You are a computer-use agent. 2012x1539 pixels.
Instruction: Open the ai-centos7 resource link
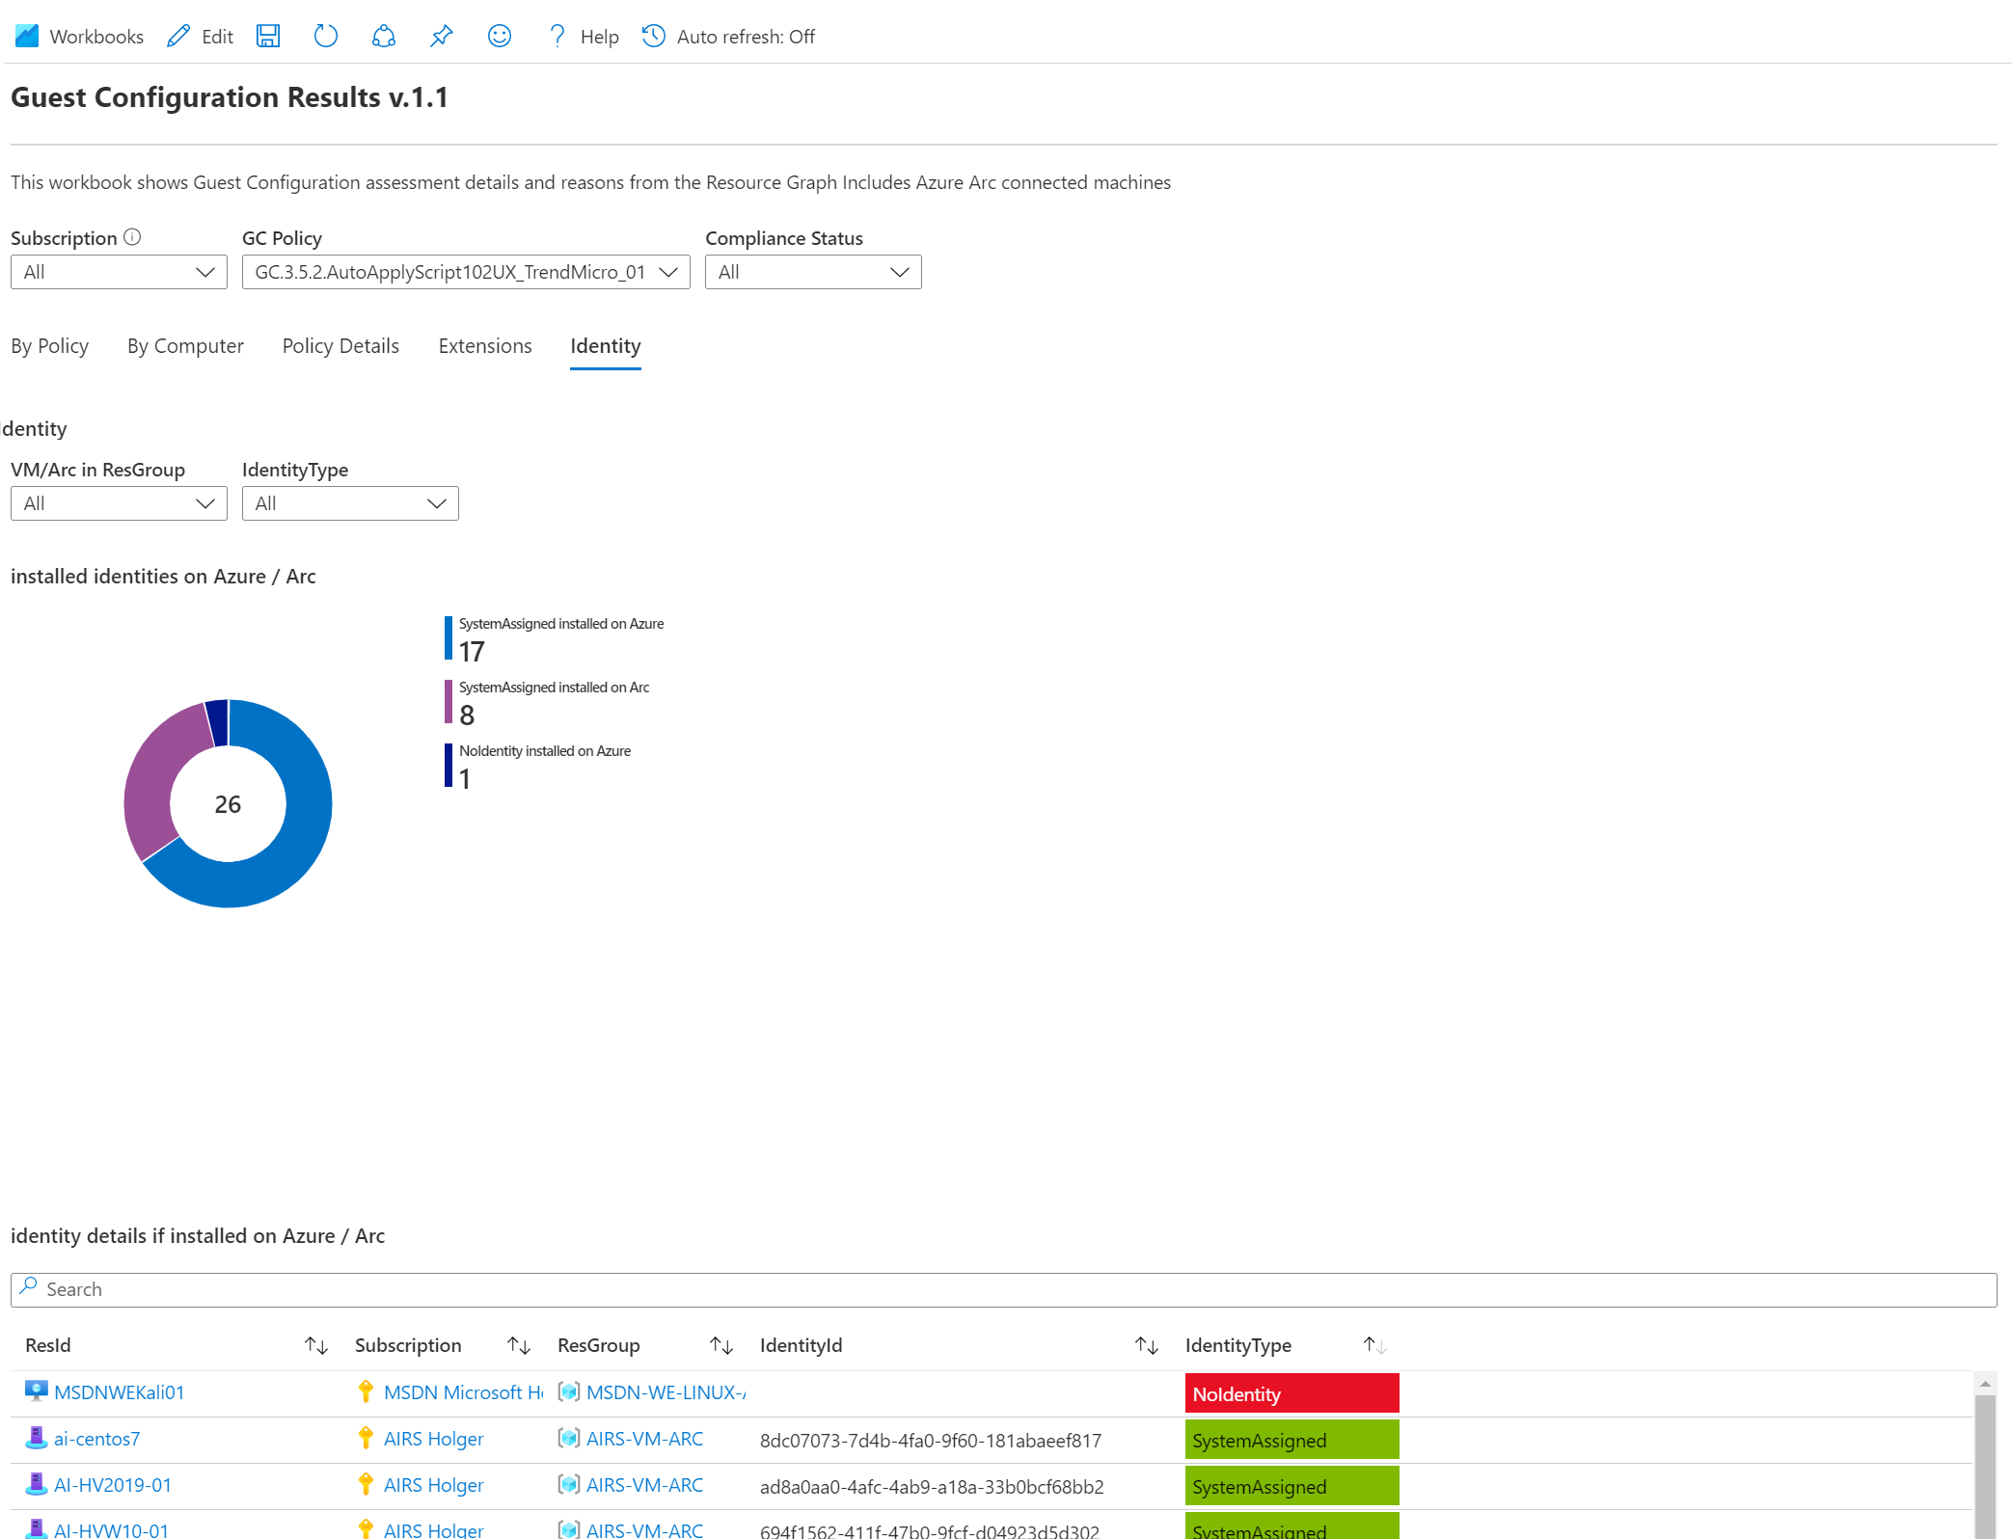(97, 1439)
